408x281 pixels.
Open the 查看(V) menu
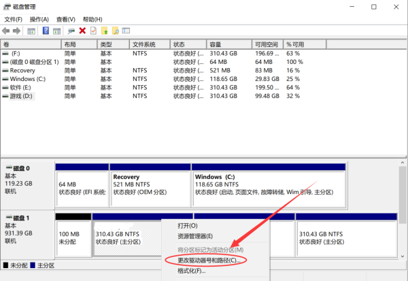click(x=65, y=19)
